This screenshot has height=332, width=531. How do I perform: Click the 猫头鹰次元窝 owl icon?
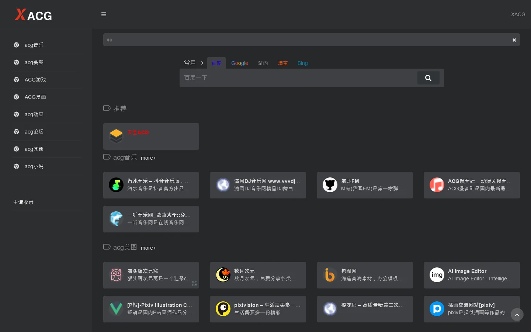[x=116, y=275]
